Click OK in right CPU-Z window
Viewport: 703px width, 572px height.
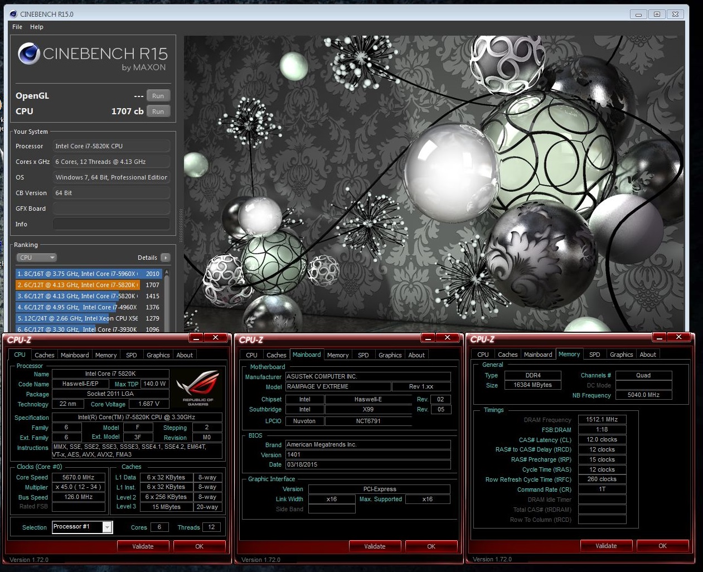coord(663,546)
